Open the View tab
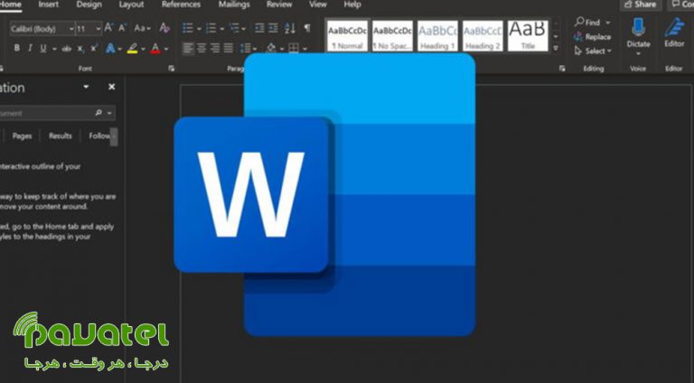This screenshot has width=694, height=383. (x=318, y=5)
